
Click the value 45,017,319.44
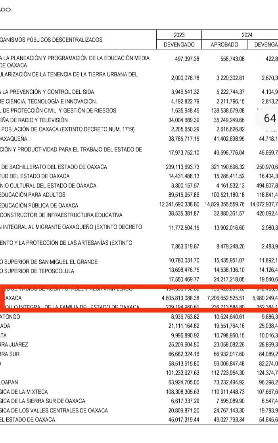point(184,420)
